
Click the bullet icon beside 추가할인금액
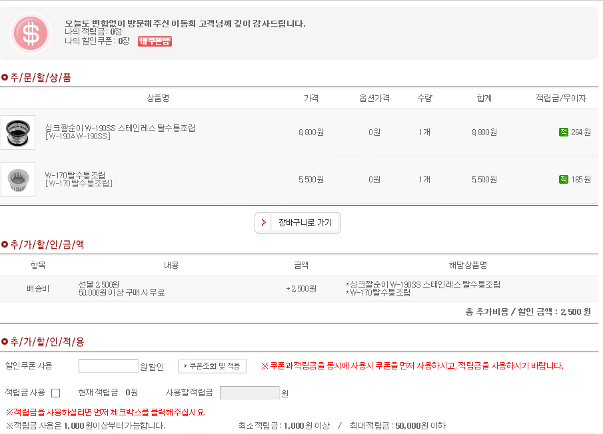point(5,245)
